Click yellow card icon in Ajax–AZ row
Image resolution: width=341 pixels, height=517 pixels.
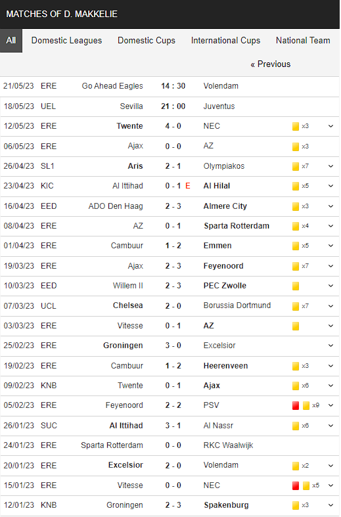click(x=296, y=146)
